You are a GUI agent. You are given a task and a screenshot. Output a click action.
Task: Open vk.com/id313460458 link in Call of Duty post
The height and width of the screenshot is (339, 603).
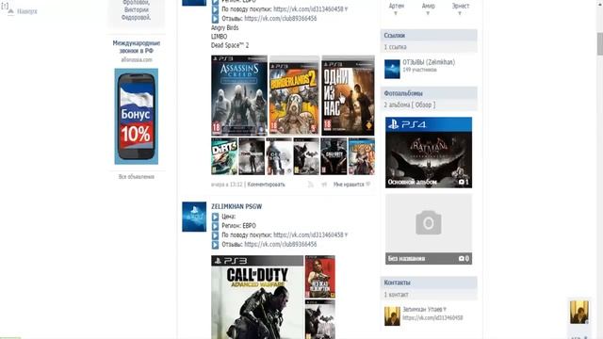[x=308, y=234]
